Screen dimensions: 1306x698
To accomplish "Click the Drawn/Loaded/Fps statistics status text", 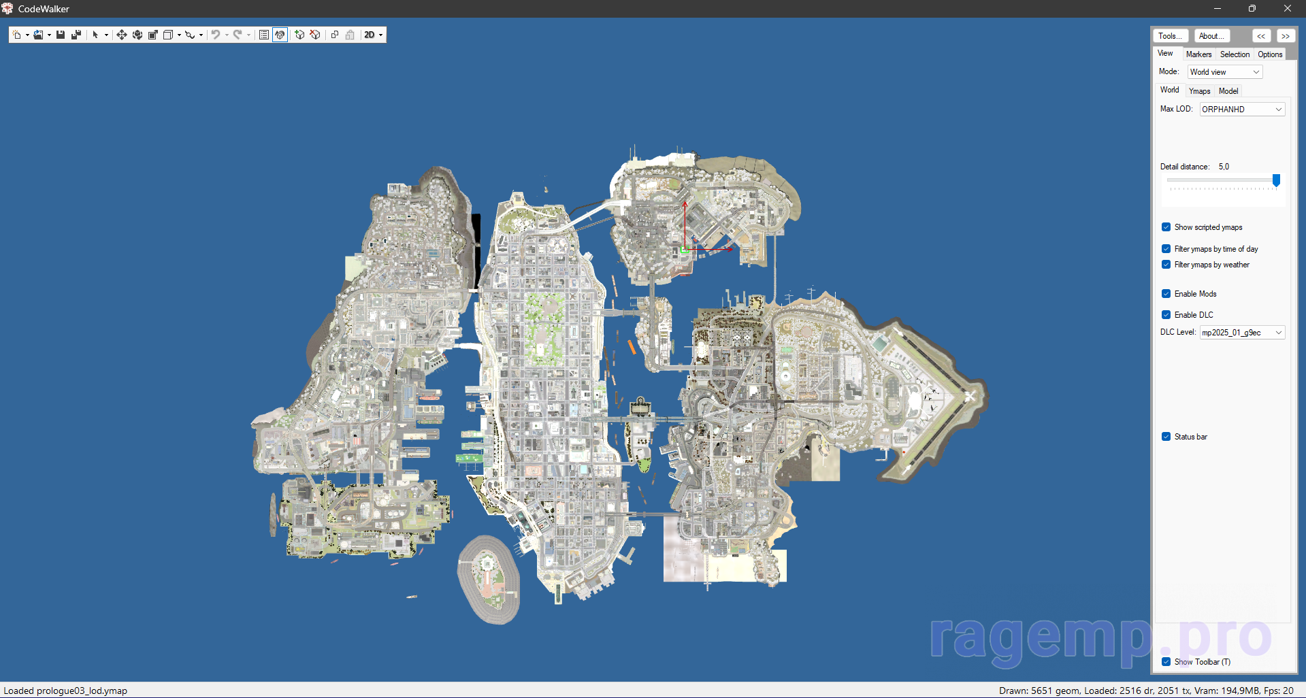I will [x=1146, y=691].
